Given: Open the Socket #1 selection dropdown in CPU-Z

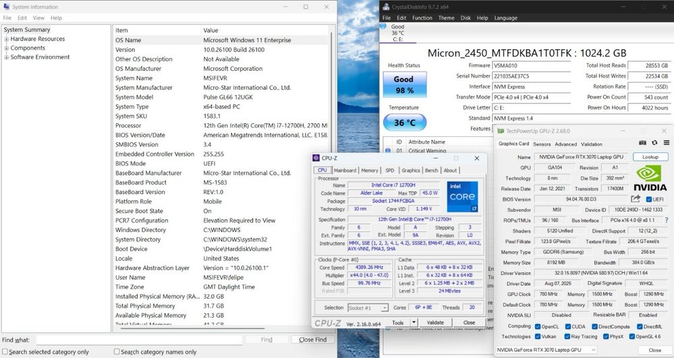Looking at the screenshot, I should [x=368, y=307].
